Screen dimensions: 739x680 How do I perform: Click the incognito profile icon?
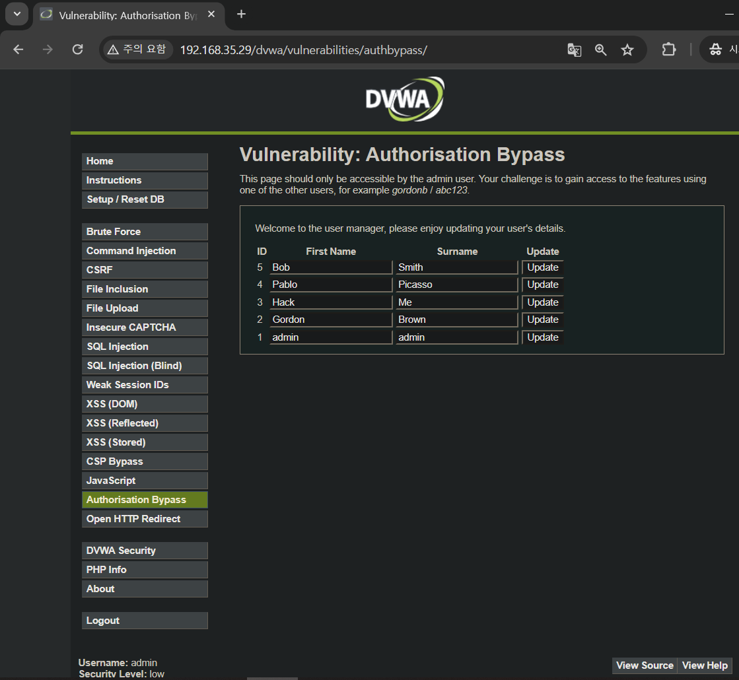(716, 50)
